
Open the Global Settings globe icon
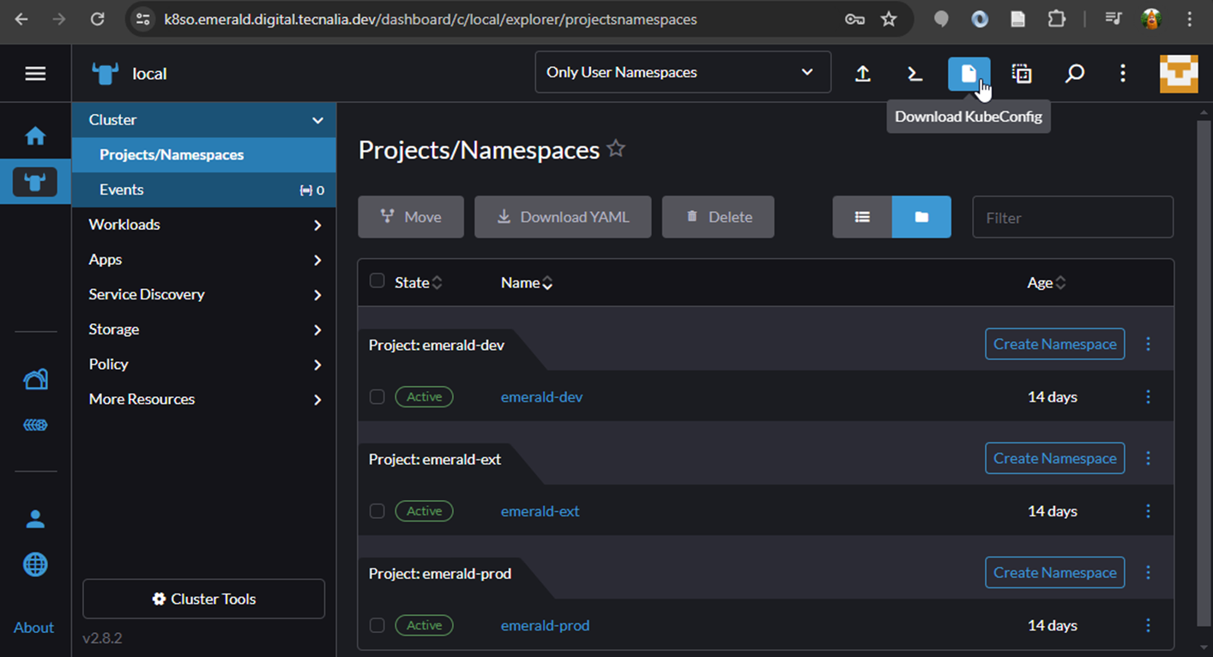click(35, 564)
